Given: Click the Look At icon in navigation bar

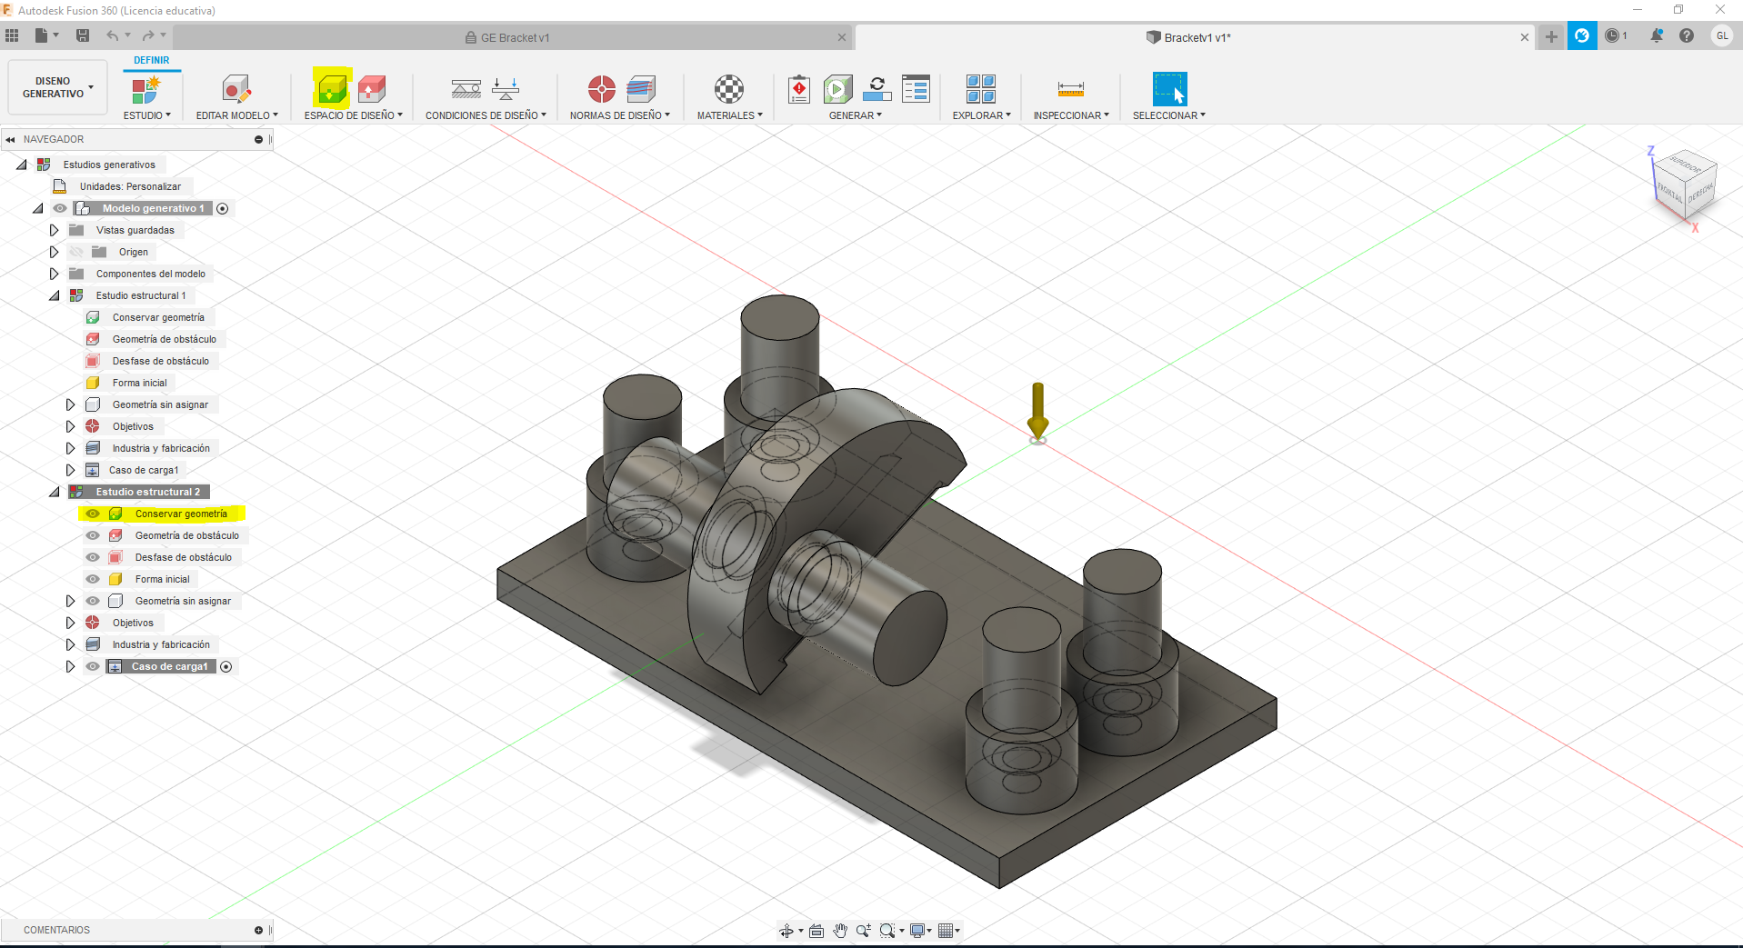Looking at the screenshot, I should click(816, 930).
